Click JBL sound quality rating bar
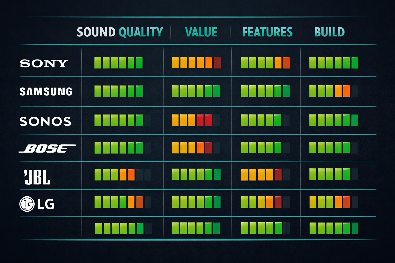This screenshot has height=263, width=395. 123,174
